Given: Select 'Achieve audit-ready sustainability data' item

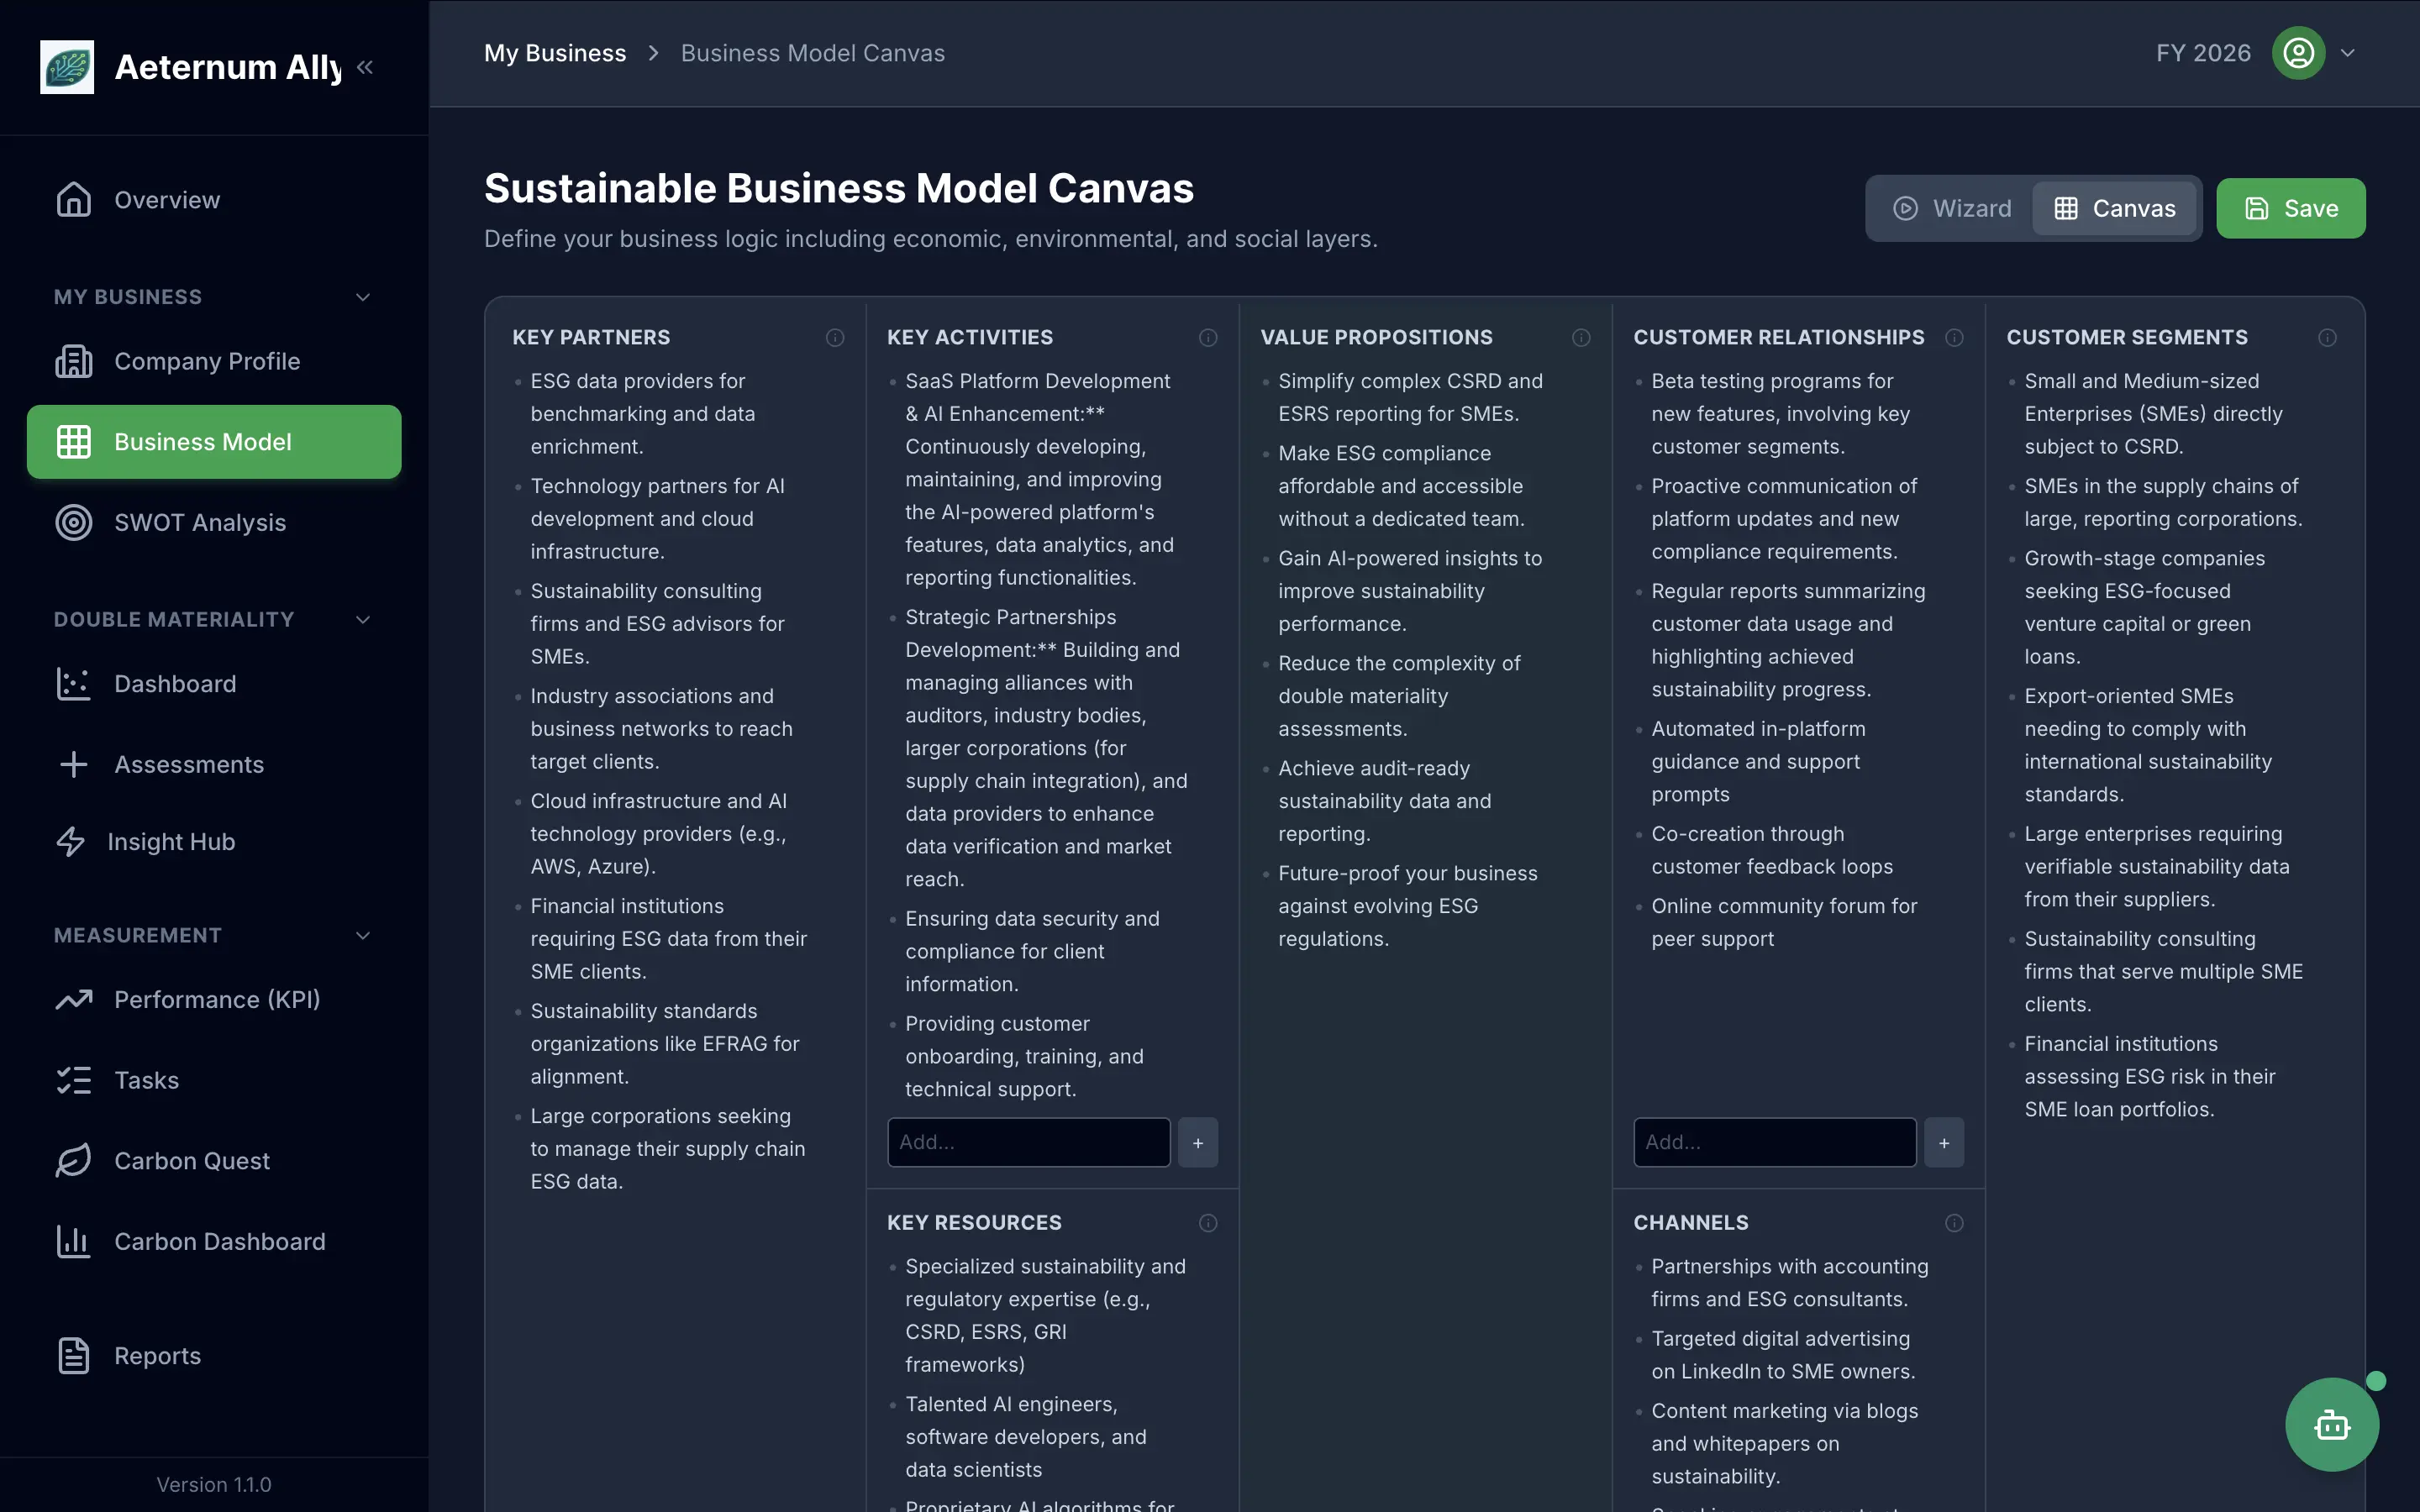Looking at the screenshot, I should click(1384, 801).
